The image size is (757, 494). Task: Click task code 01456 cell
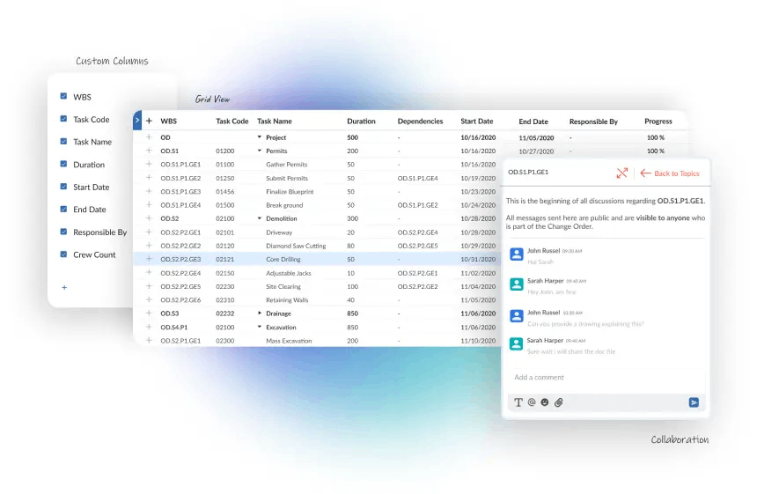point(225,192)
